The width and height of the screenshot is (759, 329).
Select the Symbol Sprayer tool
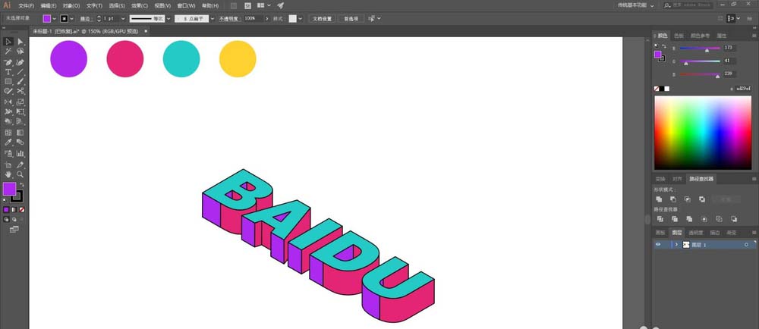click(8, 153)
